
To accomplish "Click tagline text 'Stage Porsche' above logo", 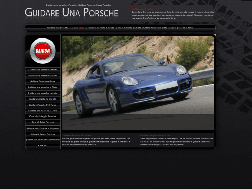I will pos(103,5).
